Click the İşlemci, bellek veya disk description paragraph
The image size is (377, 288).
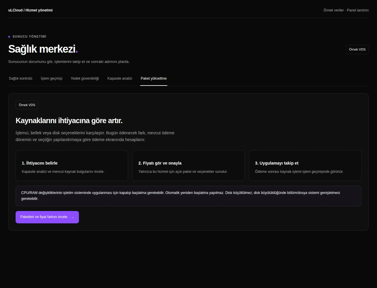(x=95, y=136)
